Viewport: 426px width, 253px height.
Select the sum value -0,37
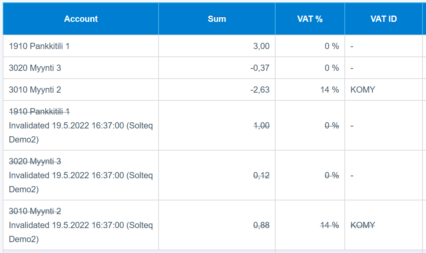click(260, 68)
